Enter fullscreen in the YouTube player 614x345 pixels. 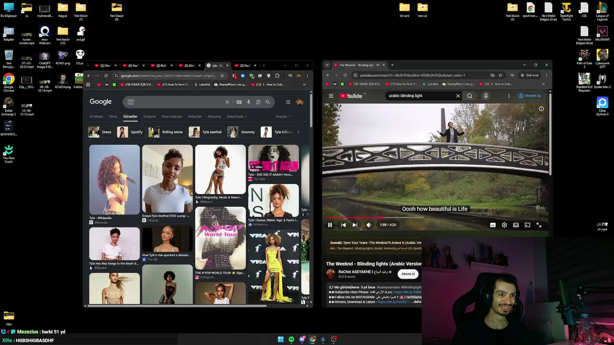539,225
